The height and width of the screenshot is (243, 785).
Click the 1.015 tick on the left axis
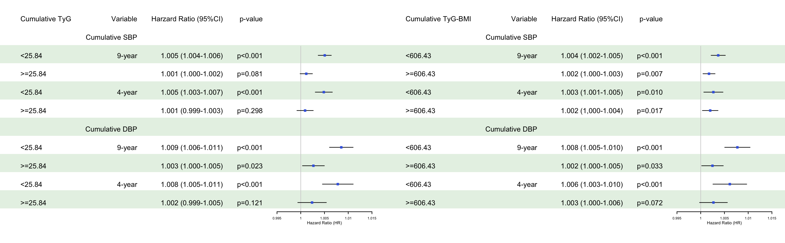[372, 218]
